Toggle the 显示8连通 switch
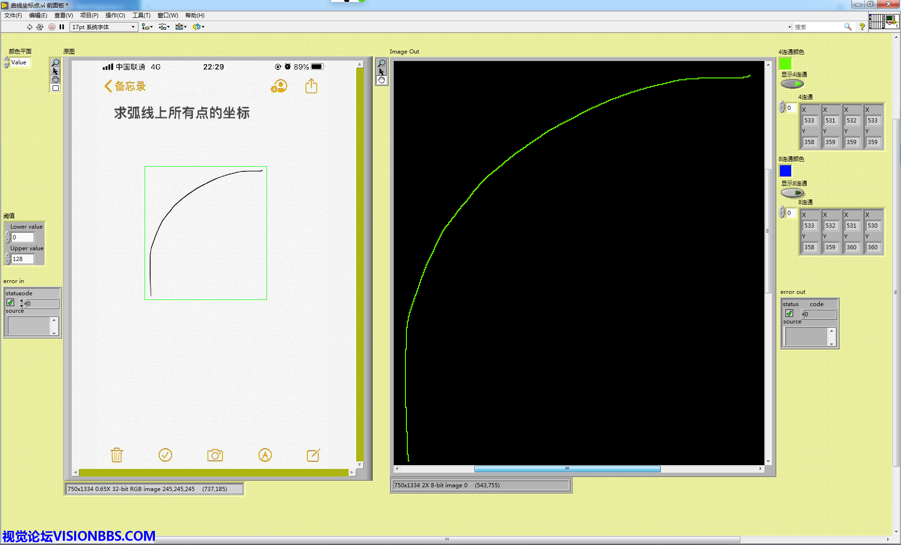 click(792, 193)
